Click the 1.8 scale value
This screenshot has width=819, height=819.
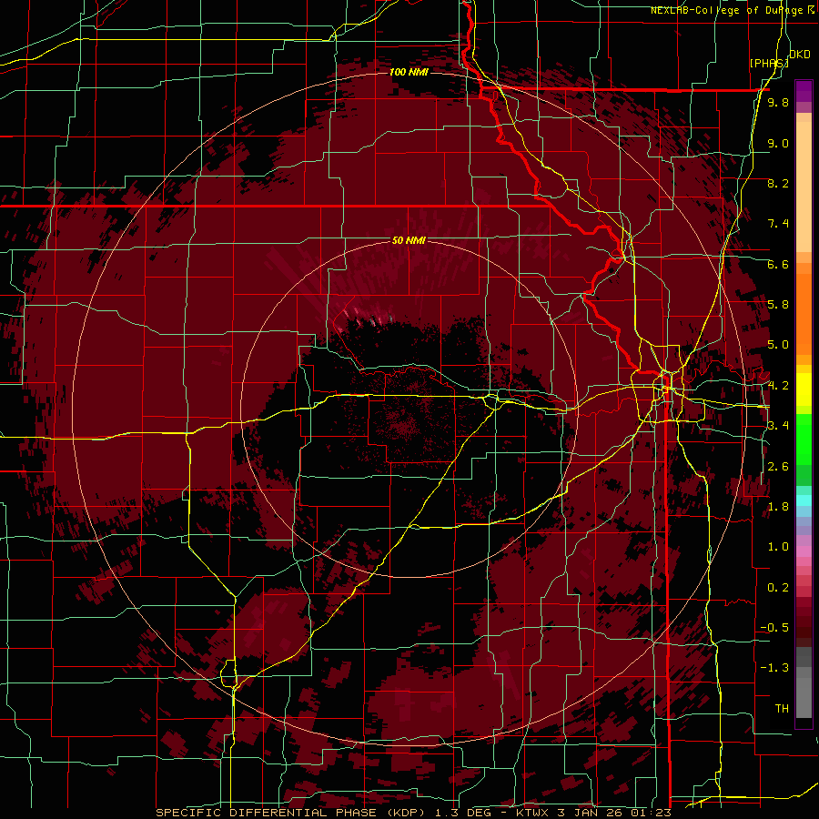[778, 507]
